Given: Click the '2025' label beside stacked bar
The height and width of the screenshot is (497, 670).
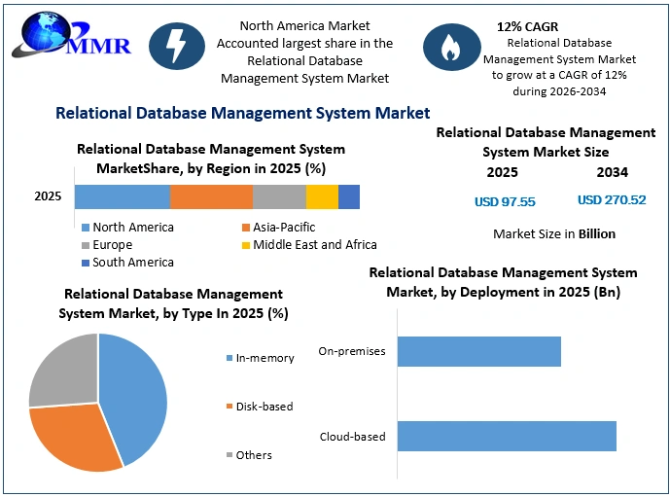Looking at the screenshot, I should [48, 196].
